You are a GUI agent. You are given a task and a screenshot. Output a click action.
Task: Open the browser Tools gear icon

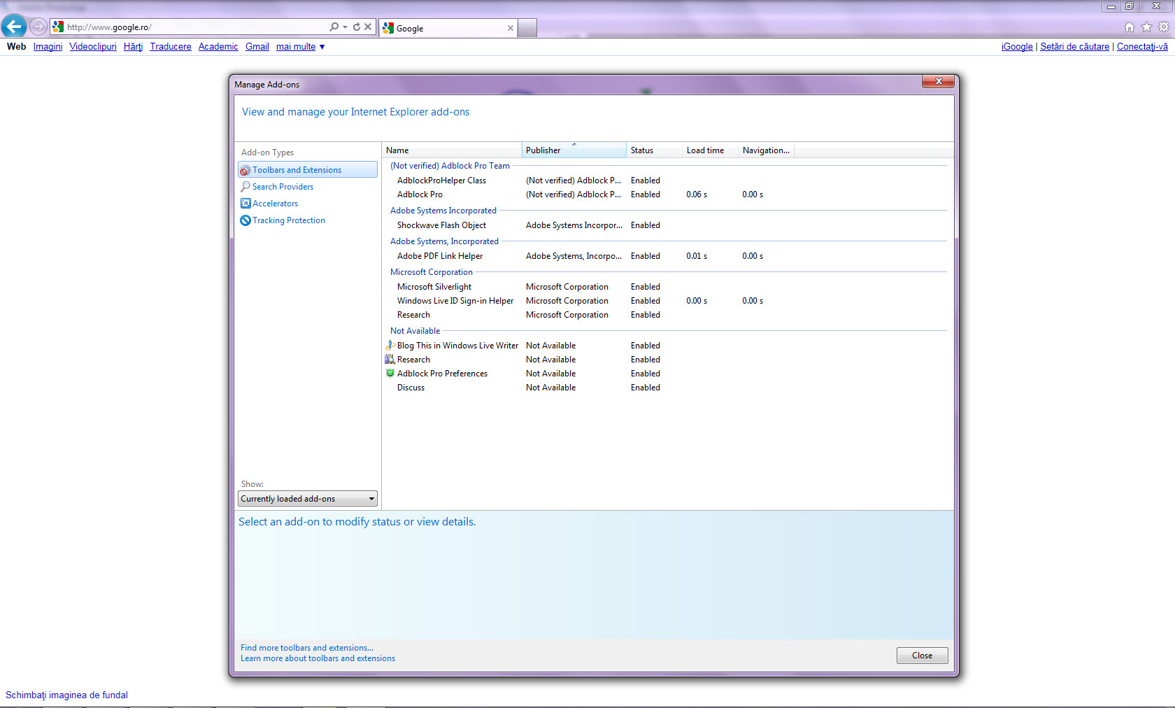[x=1164, y=27]
